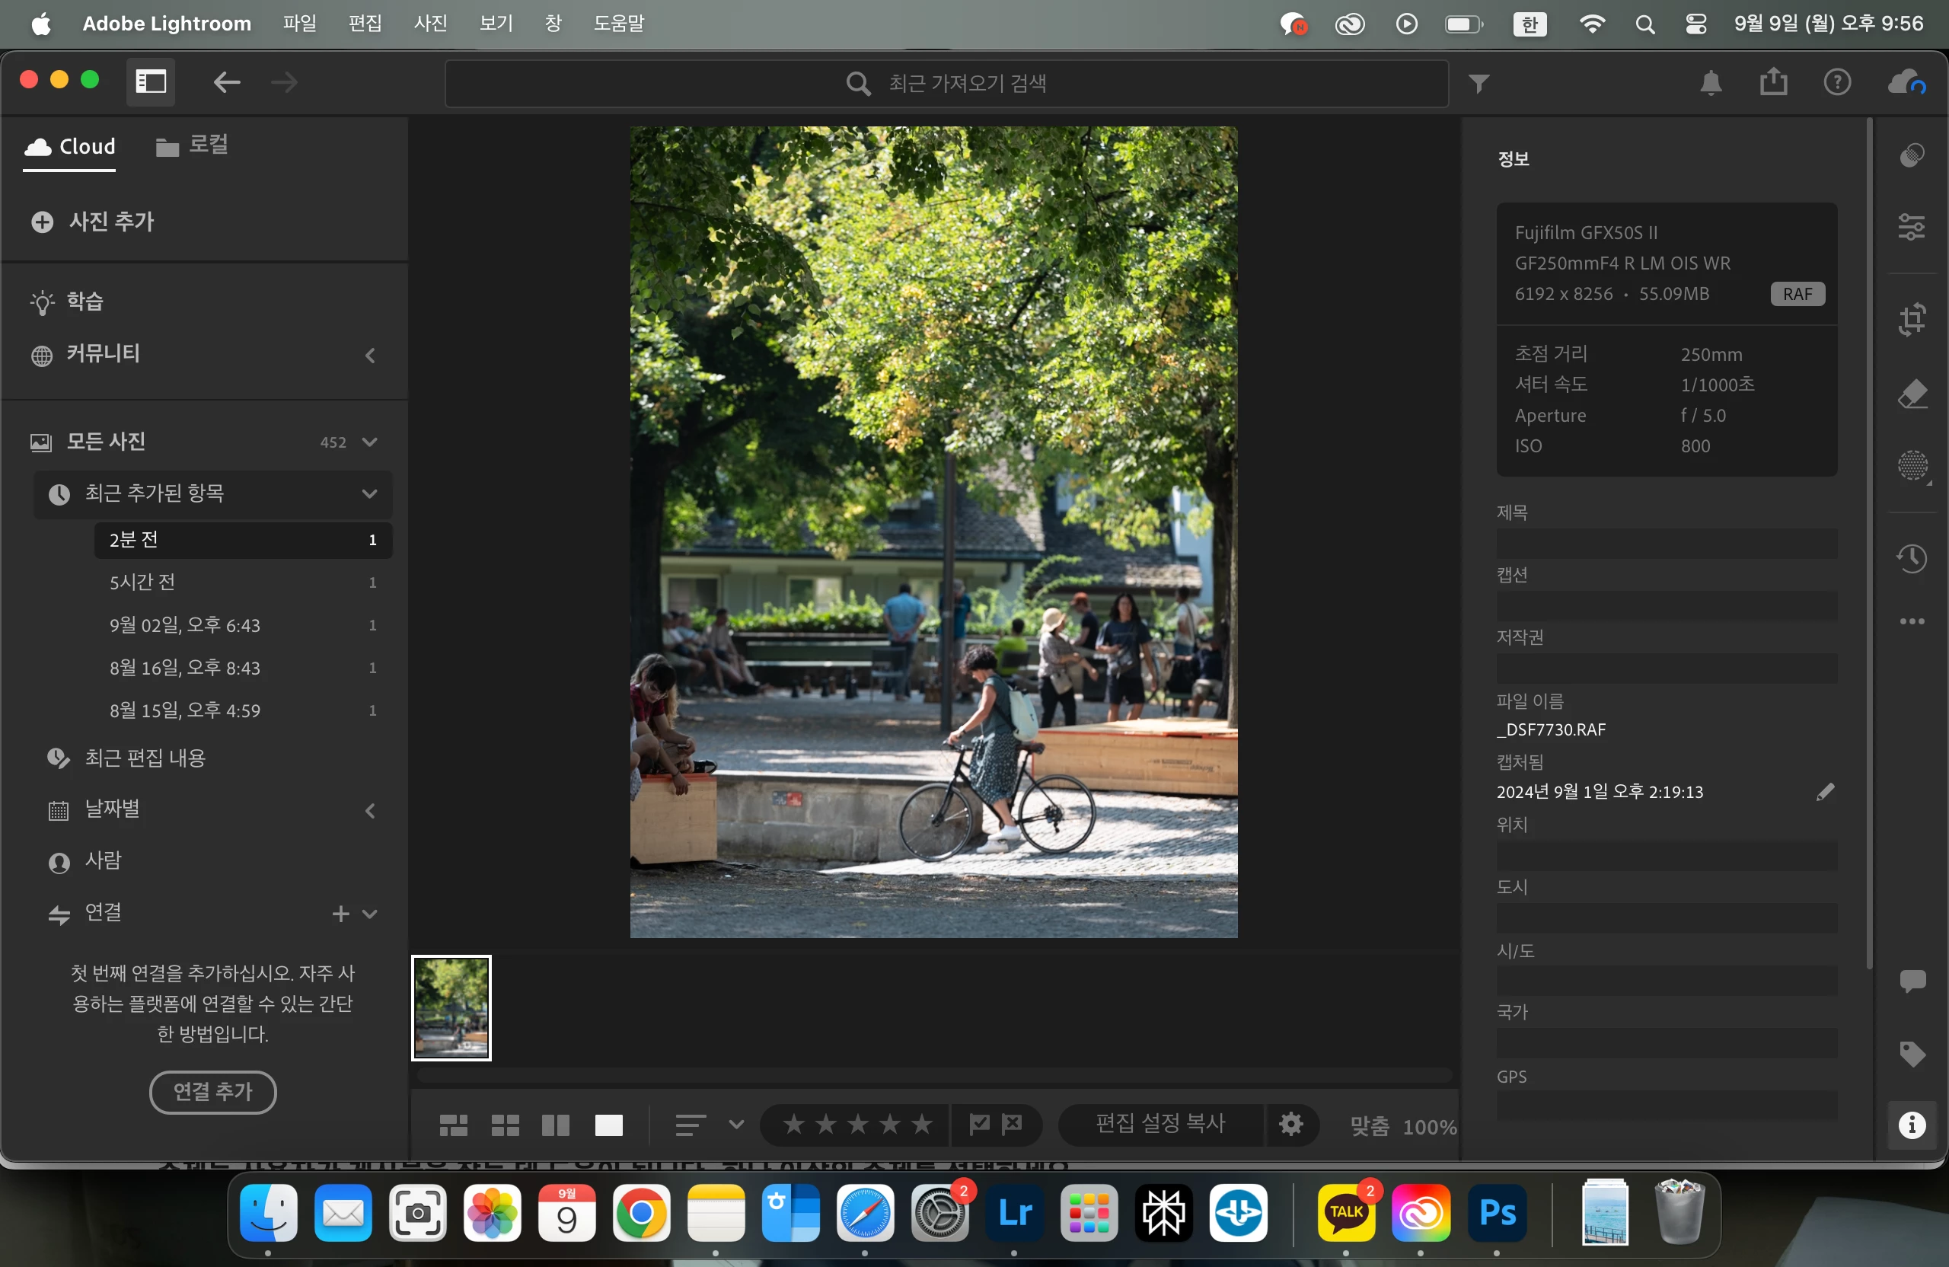Expand the 날짜별 section
The height and width of the screenshot is (1267, 1949).
pyautogui.click(x=369, y=811)
